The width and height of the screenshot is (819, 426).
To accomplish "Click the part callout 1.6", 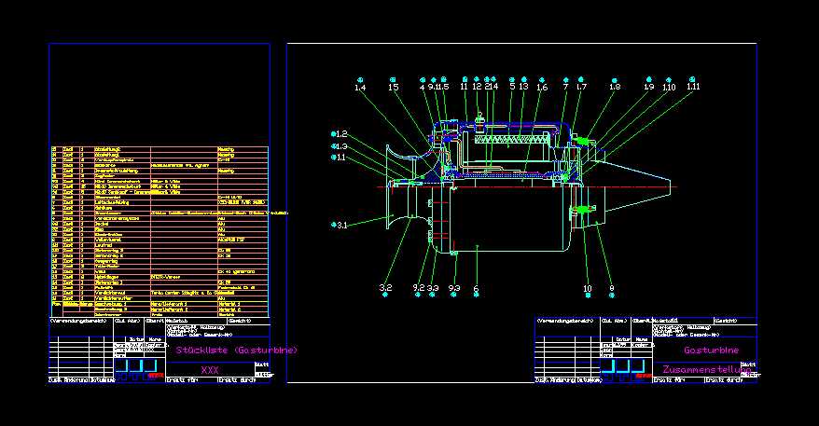I will pyautogui.click(x=542, y=88).
